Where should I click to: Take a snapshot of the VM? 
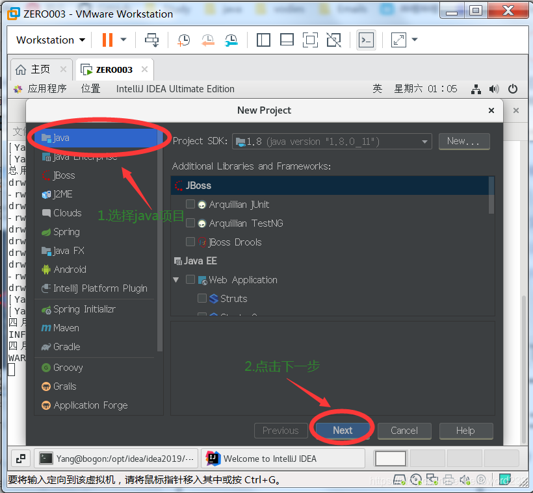click(183, 40)
